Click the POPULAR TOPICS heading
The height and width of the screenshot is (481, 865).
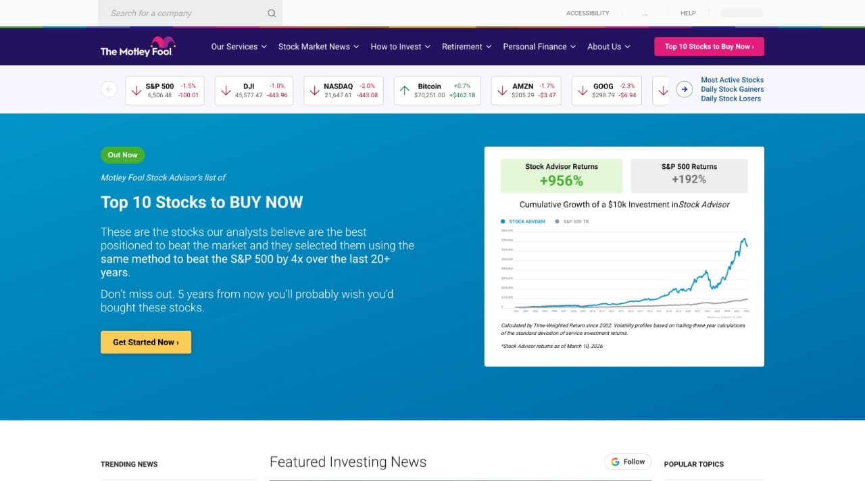[x=693, y=464]
